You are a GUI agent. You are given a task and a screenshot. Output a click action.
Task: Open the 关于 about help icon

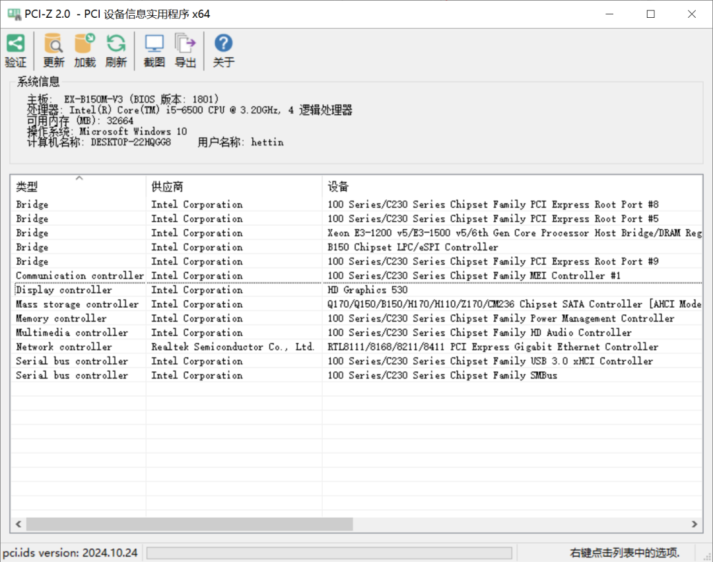(223, 43)
